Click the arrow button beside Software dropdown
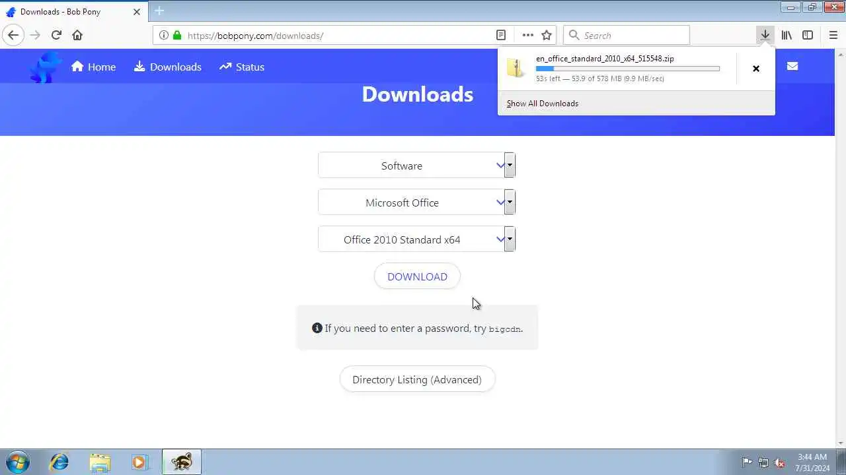 [x=510, y=165]
